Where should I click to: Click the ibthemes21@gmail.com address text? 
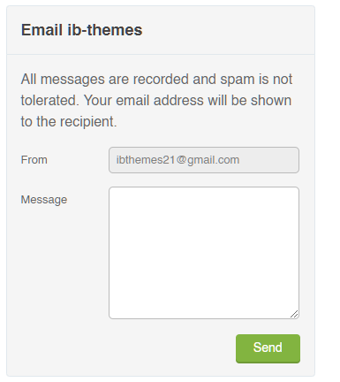pos(178,160)
